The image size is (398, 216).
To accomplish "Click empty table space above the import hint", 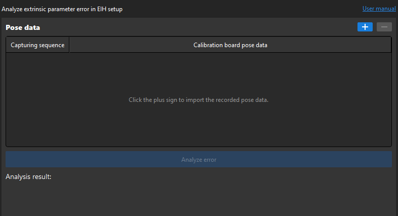I will (198, 74).
